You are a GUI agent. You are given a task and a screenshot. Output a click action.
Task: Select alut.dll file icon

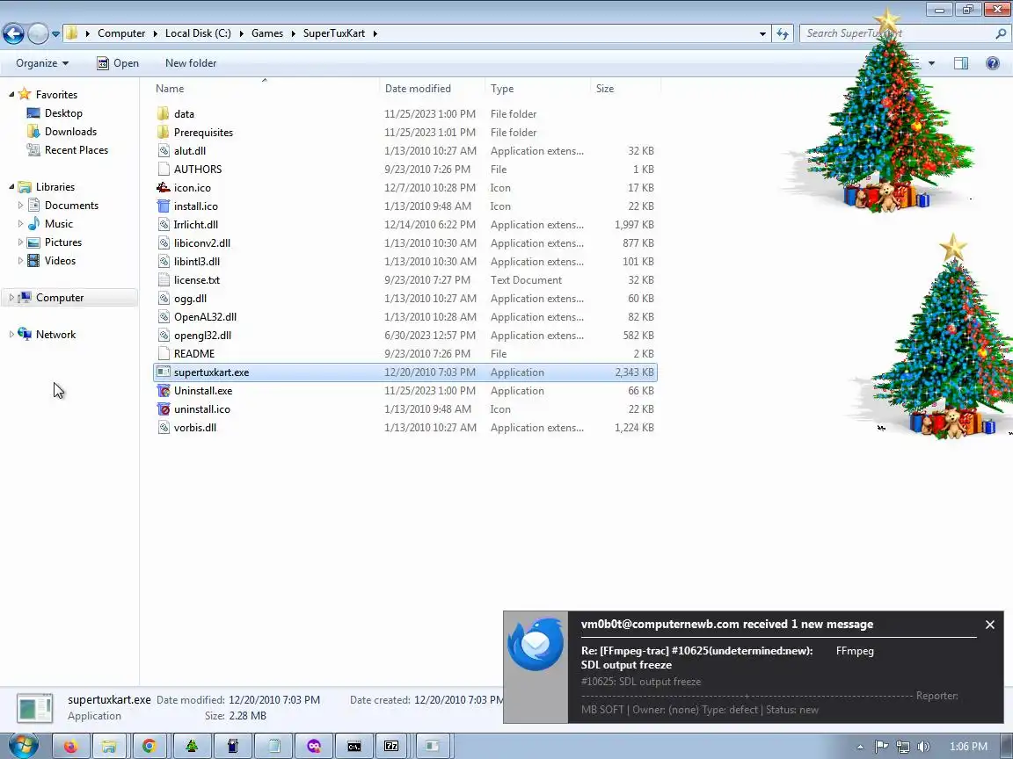pos(164,151)
